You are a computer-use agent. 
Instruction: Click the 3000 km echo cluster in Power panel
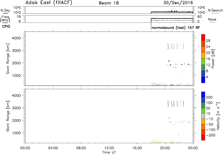[176, 46]
